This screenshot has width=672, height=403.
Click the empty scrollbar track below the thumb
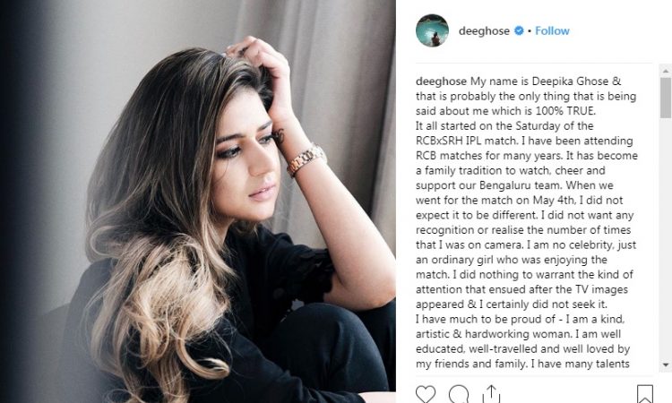666,238
